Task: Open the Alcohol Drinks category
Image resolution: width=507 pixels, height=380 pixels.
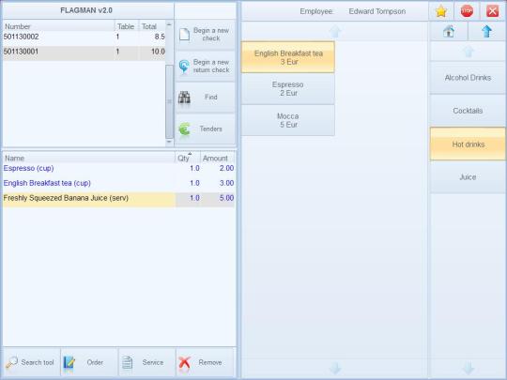Action: coord(468,78)
